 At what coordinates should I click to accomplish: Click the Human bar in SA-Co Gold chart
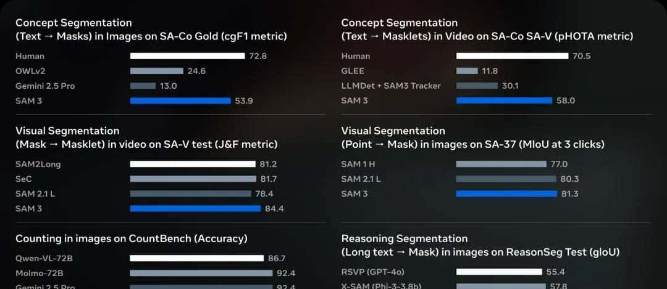pos(187,56)
